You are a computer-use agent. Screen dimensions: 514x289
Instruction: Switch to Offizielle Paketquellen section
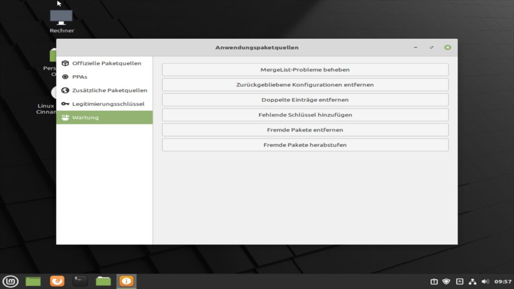click(x=104, y=63)
